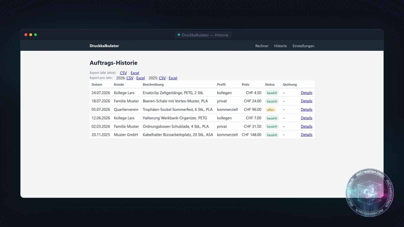Image resolution: width=404 pixels, height=227 pixels.
Task: Download the 2025 CSV export
Action: pyautogui.click(x=162, y=78)
